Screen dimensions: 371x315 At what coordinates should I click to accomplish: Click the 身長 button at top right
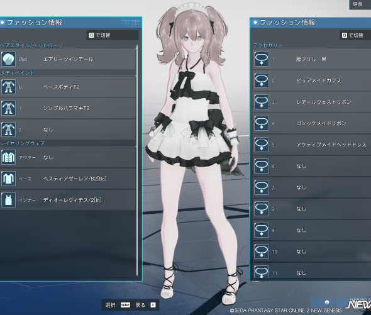pos(360,4)
